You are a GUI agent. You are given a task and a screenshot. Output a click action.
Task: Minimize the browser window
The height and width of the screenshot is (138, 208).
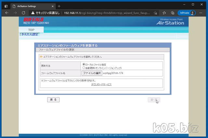coord(184,5)
